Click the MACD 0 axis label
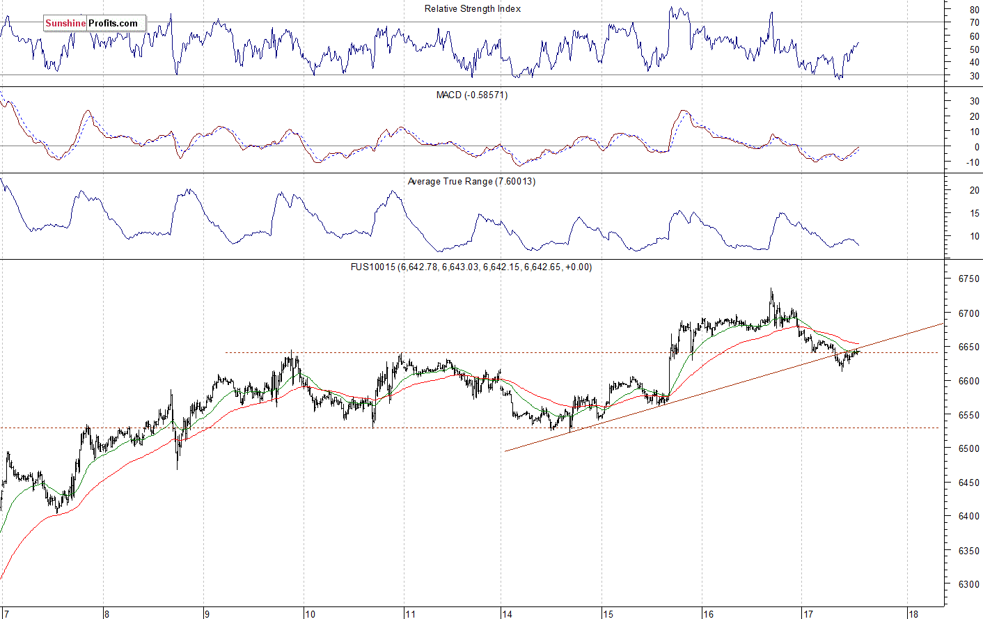This screenshot has height=619, width=983. click(x=977, y=147)
